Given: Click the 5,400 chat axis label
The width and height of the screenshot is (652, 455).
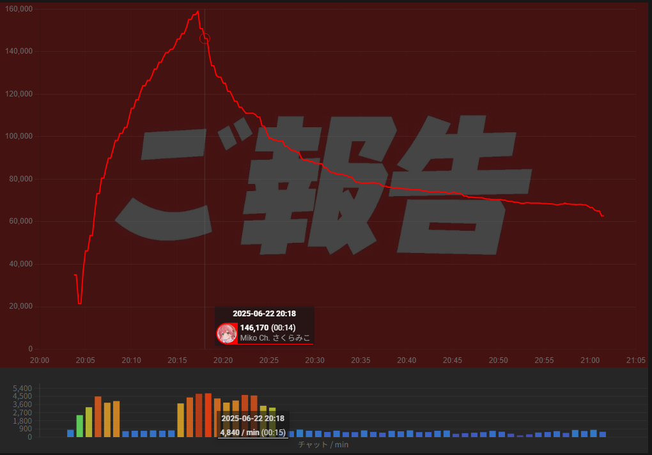Looking at the screenshot, I should (x=22, y=389).
